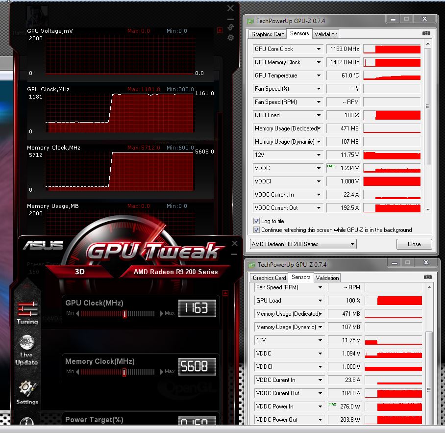Click scroll-down arrow in upper GPU-Z sensor list
Screen dimensions: 445x433
point(428,209)
